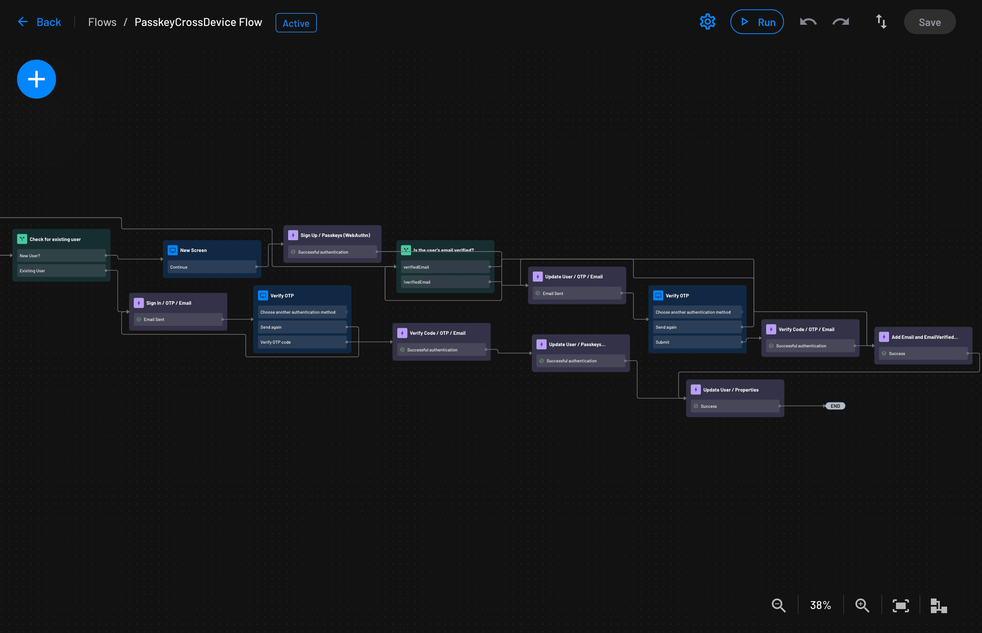Fit the entire flow to the screen
The width and height of the screenshot is (982, 633).
[x=900, y=605]
